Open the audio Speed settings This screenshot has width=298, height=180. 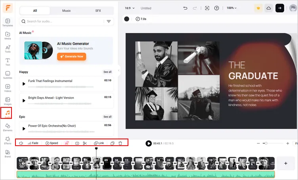tap(52, 143)
